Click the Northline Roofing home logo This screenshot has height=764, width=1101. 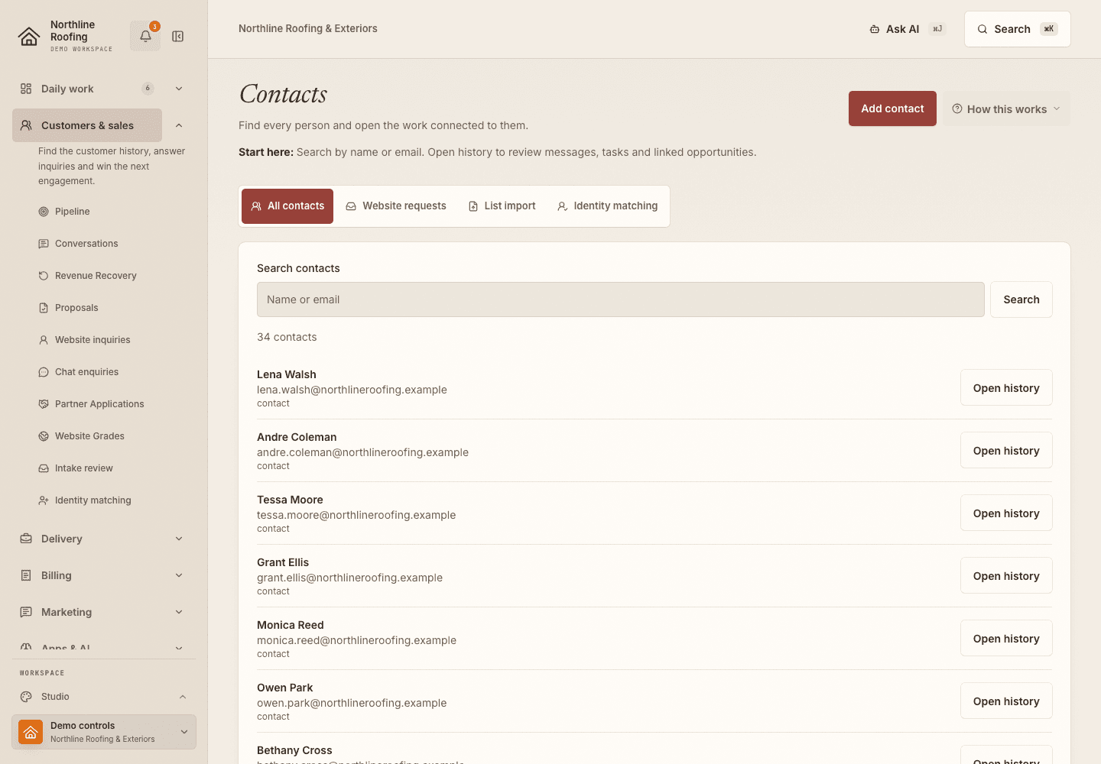click(x=29, y=36)
